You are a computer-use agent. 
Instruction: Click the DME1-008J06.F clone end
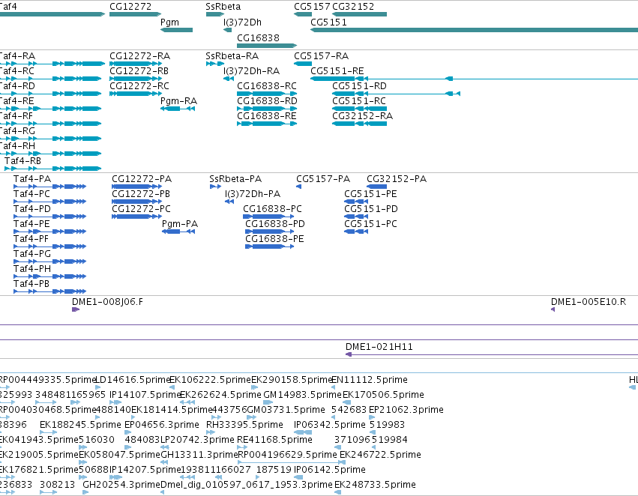tap(76, 309)
